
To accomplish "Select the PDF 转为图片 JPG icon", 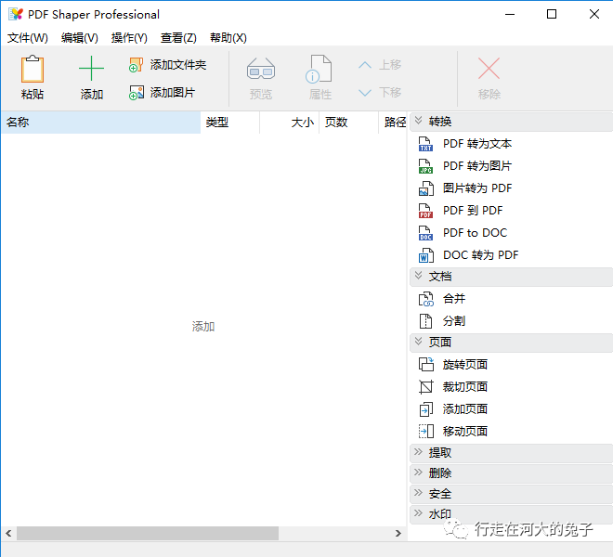I will [425, 166].
